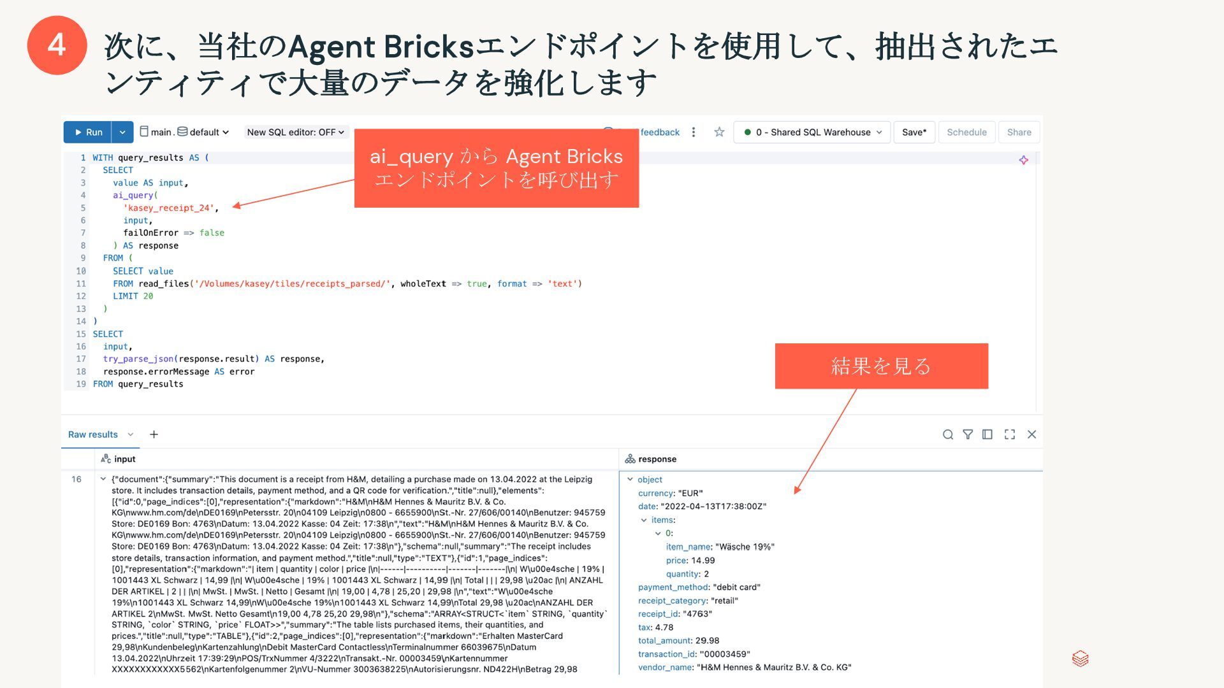Open the Run button dropdown arrow
Screen dimensions: 1224x688
pos(122,132)
